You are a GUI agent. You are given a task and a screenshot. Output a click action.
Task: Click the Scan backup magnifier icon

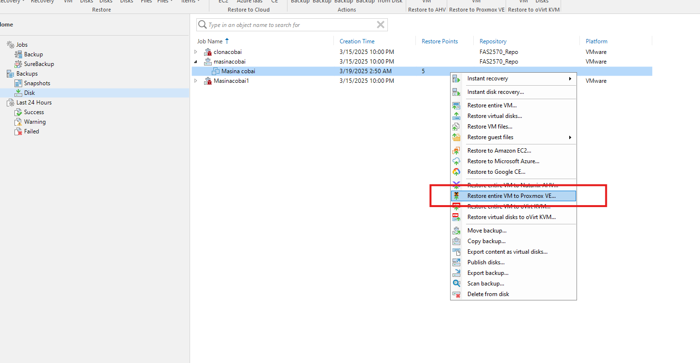(456, 284)
